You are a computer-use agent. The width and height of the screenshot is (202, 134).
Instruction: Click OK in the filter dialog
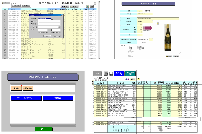(x=47, y=36)
